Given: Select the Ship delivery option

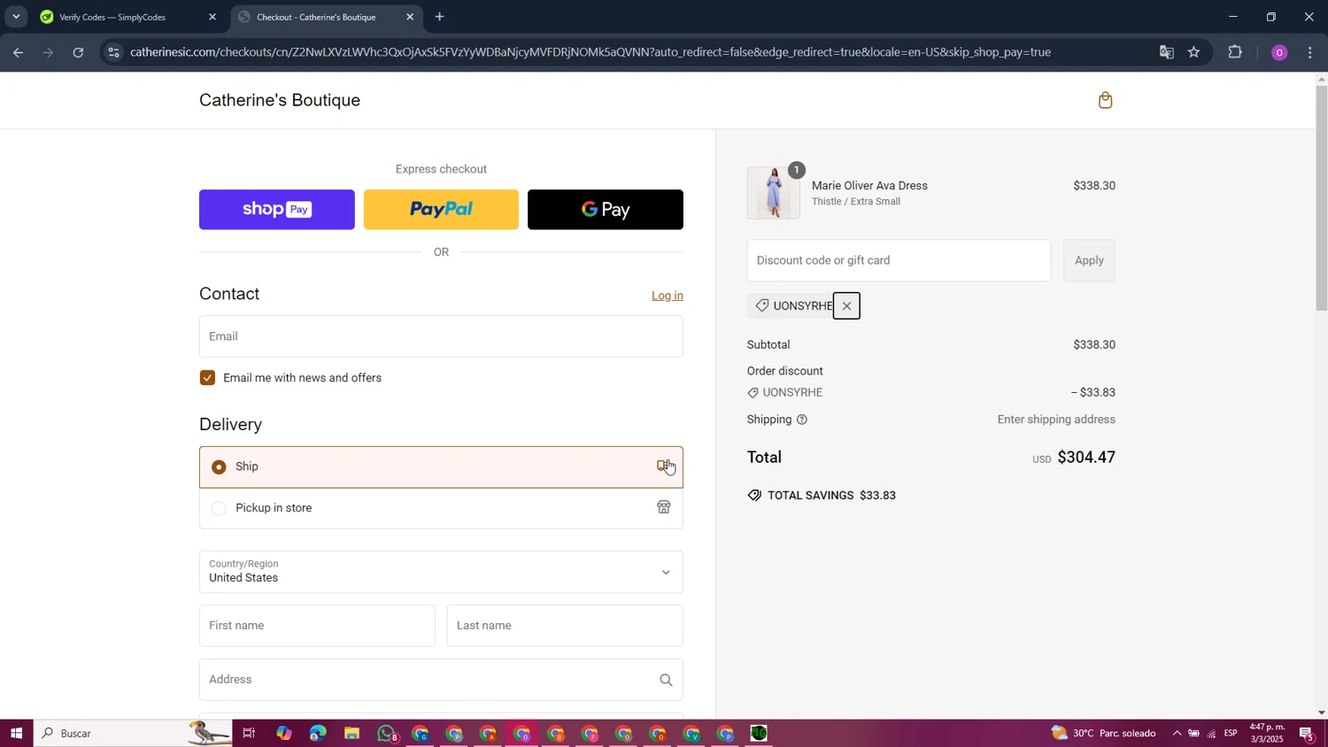Looking at the screenshot, I should (441, 466).
